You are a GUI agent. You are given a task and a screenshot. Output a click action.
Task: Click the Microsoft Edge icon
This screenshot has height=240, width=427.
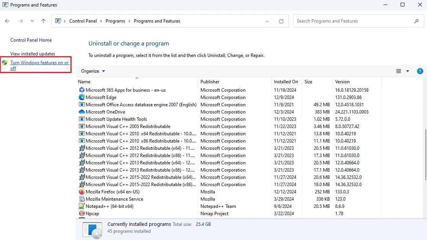82,97
